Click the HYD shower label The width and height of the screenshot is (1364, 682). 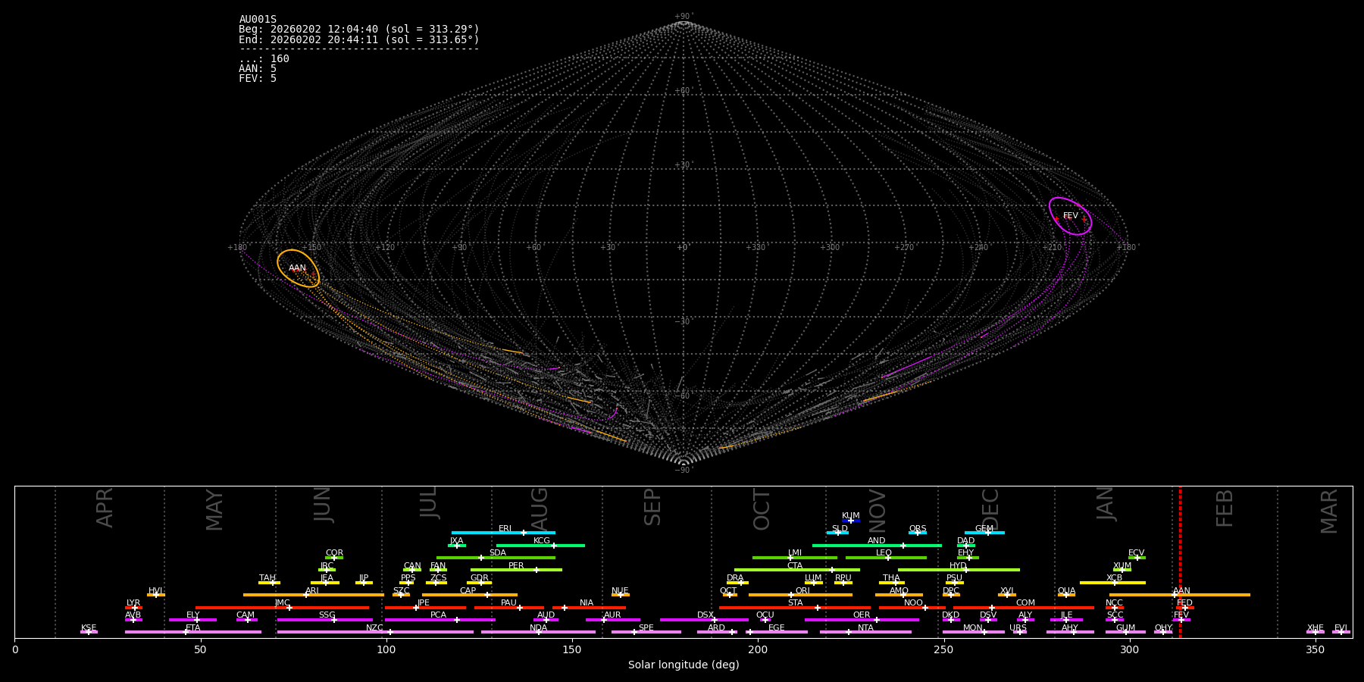click(958, 566)
